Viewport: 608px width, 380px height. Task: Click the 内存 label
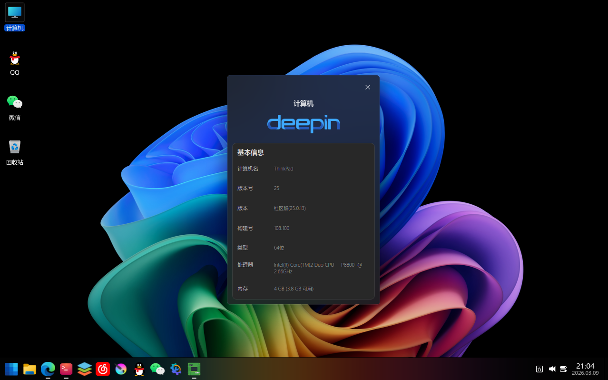coord(243,289)
